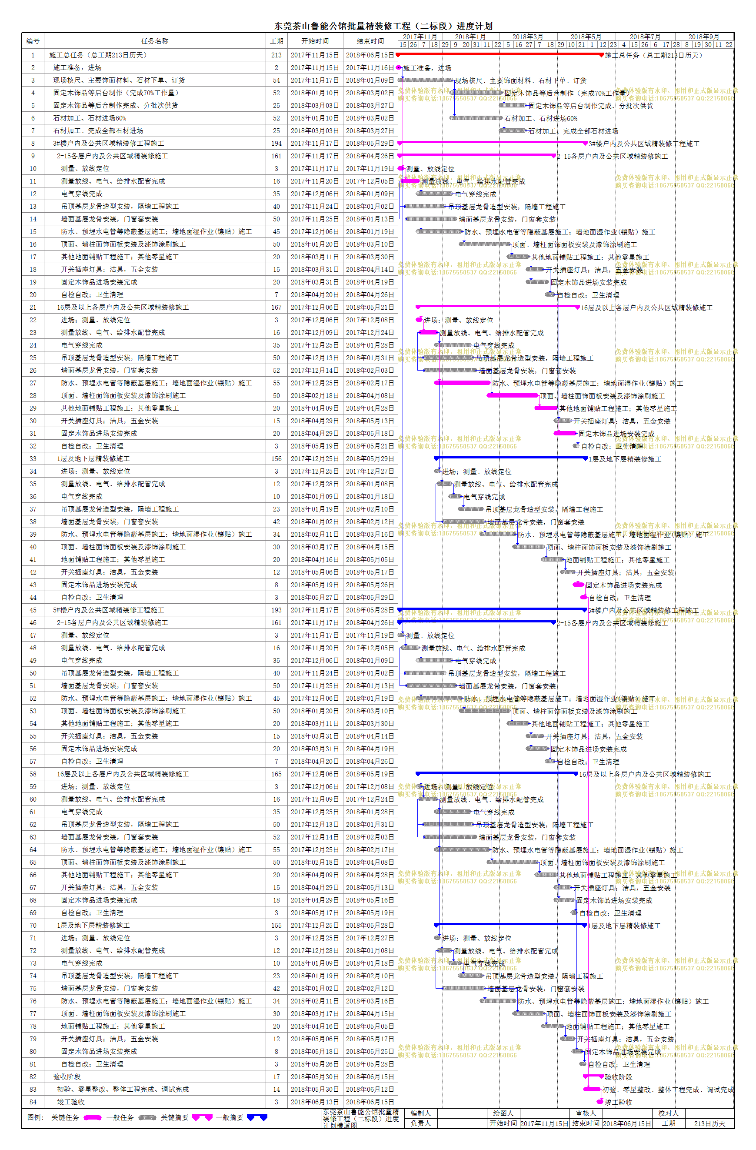Screen dimensions: 756x1150
Task: Click the 2018年9月 timeline header
Action: [704, 37]
